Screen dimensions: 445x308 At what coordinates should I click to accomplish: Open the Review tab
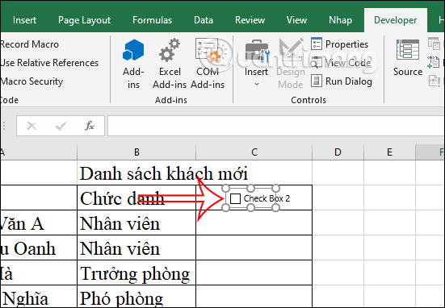pyautogui.click(x=250, y=20)
